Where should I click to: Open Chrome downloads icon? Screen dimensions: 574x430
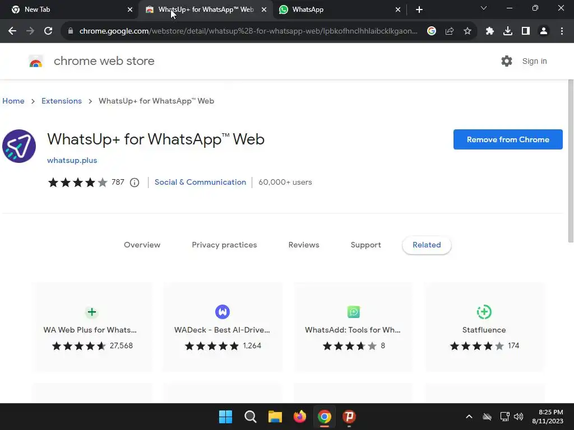point(508,31)
